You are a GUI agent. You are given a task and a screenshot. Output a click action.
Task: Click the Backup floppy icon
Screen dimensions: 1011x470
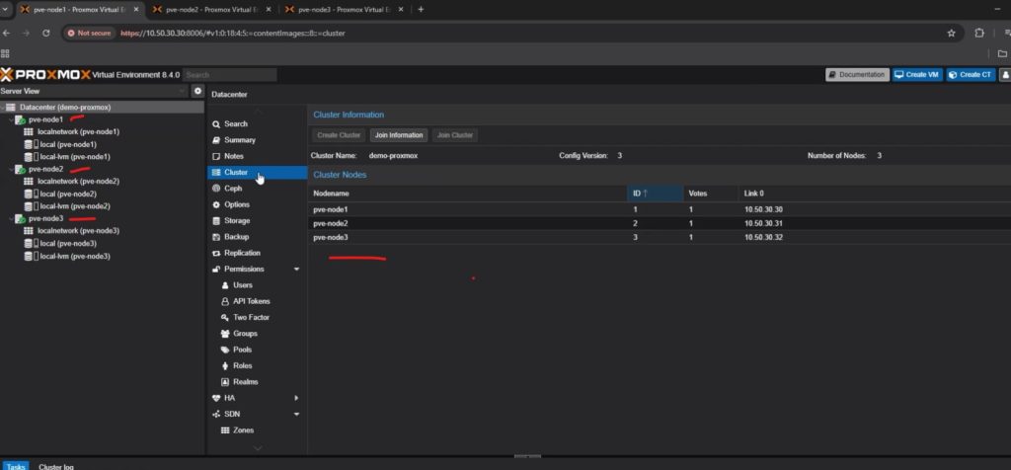(216, 237)
